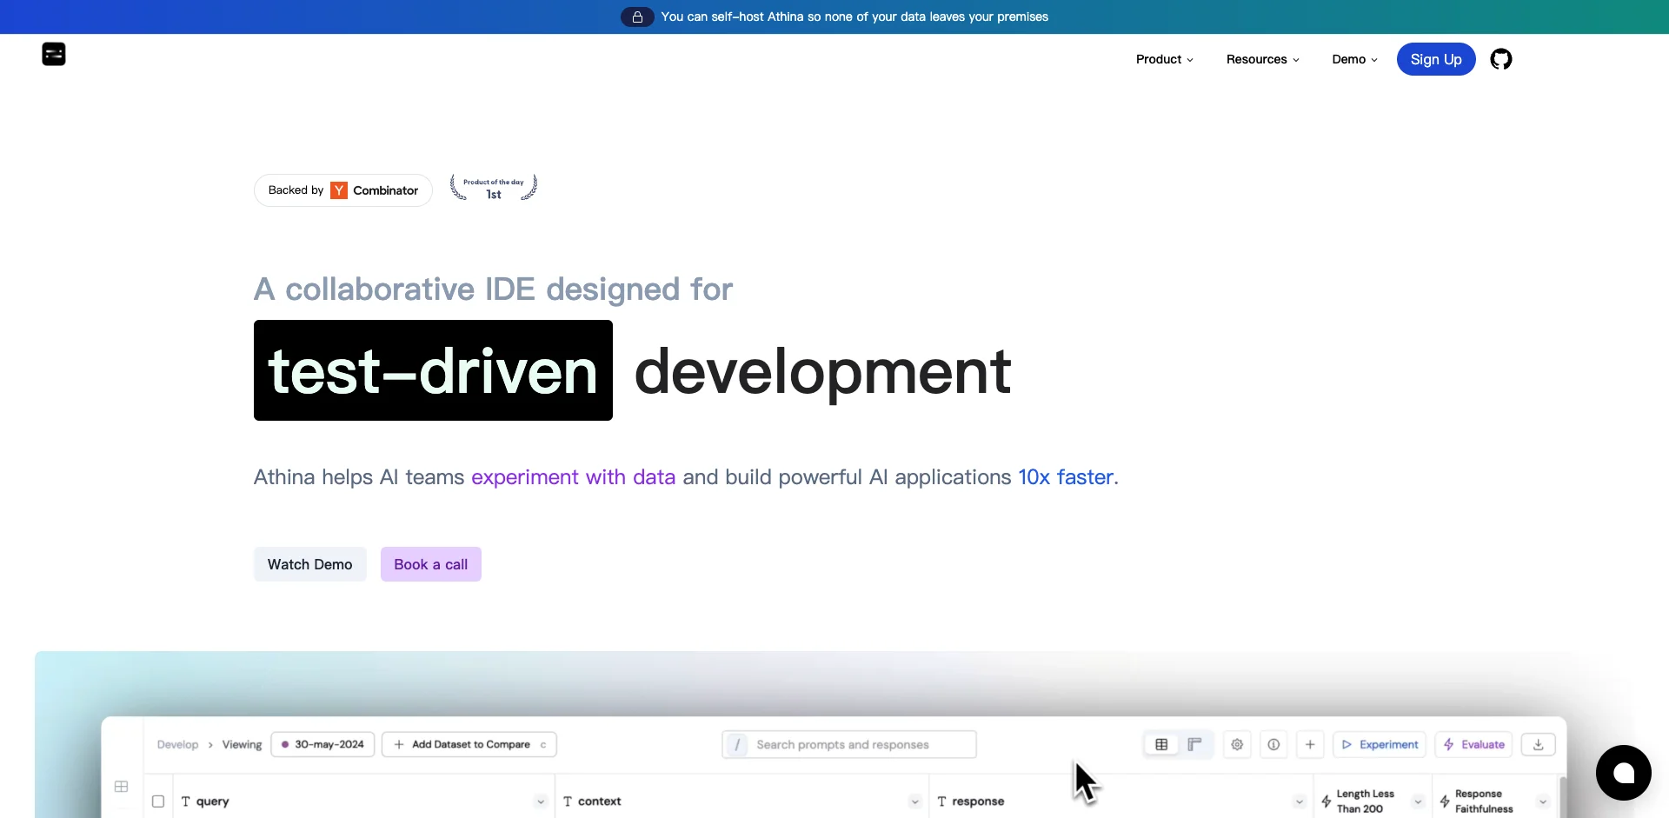This screenshot has width=1669, height=818.
Task: Switch to the alternate layout view icon
Action: [x=1194, y=744]
